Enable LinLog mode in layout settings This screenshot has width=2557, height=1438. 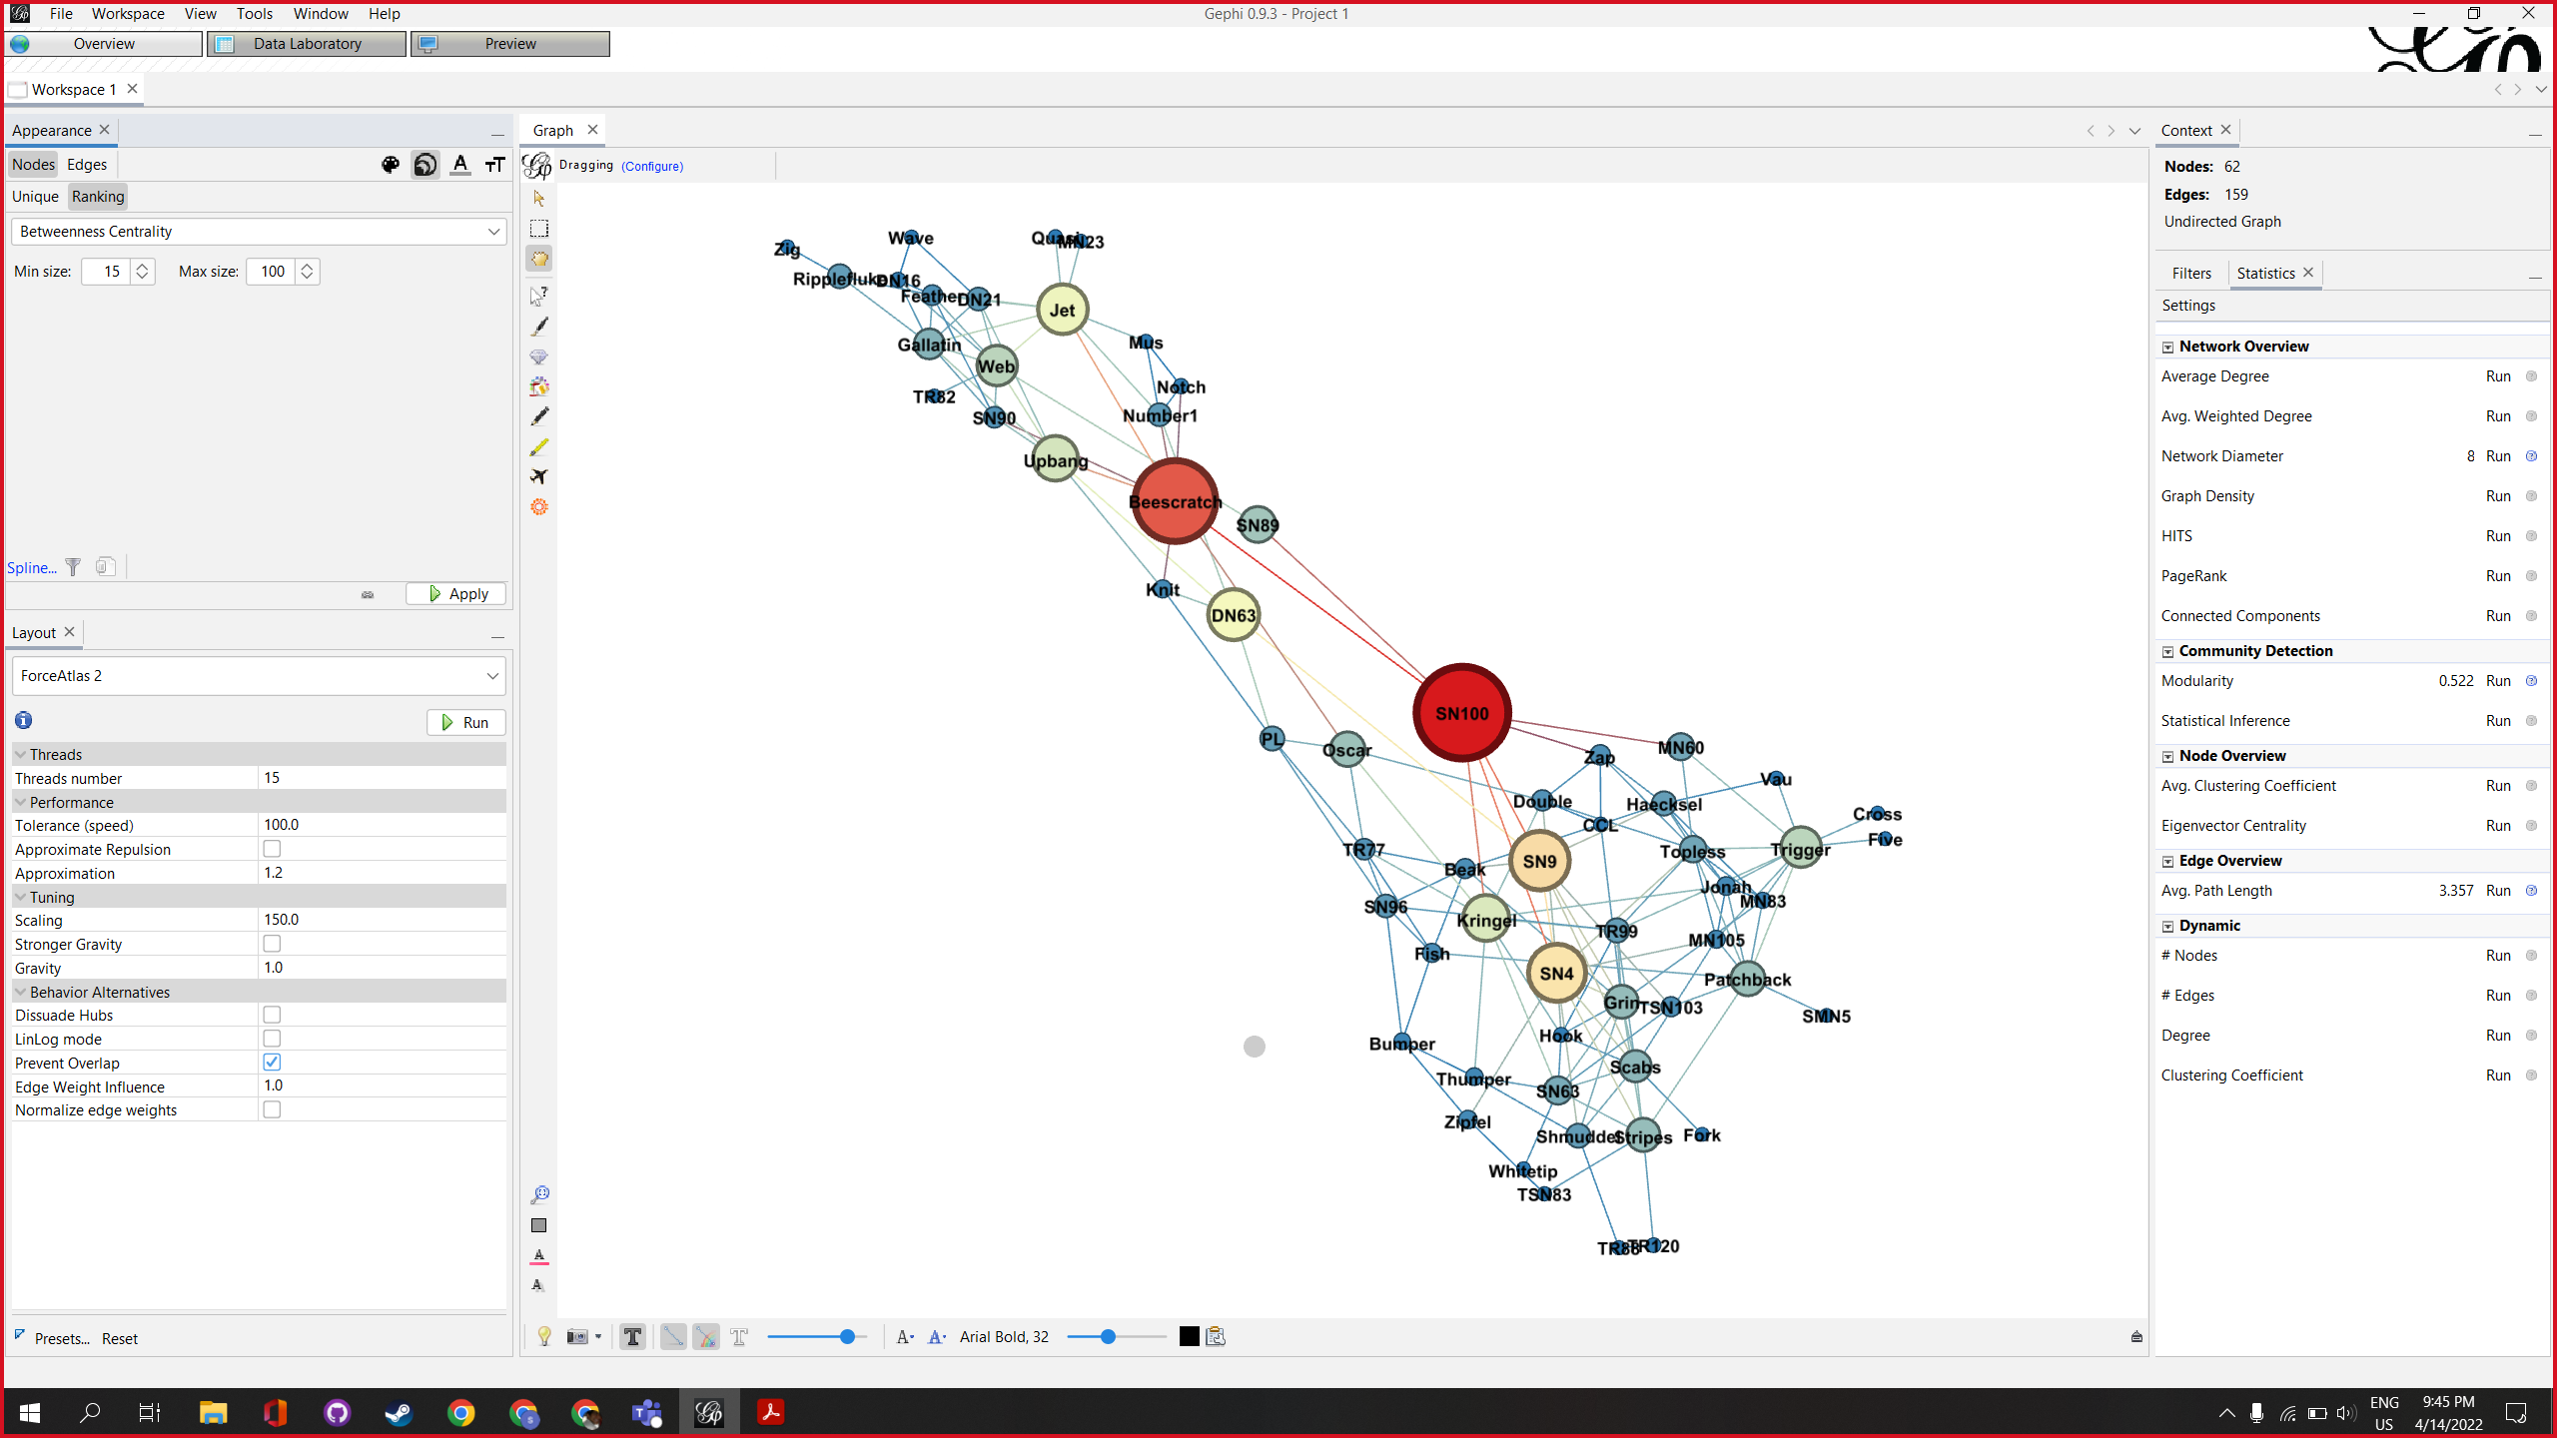point(272,1038)
